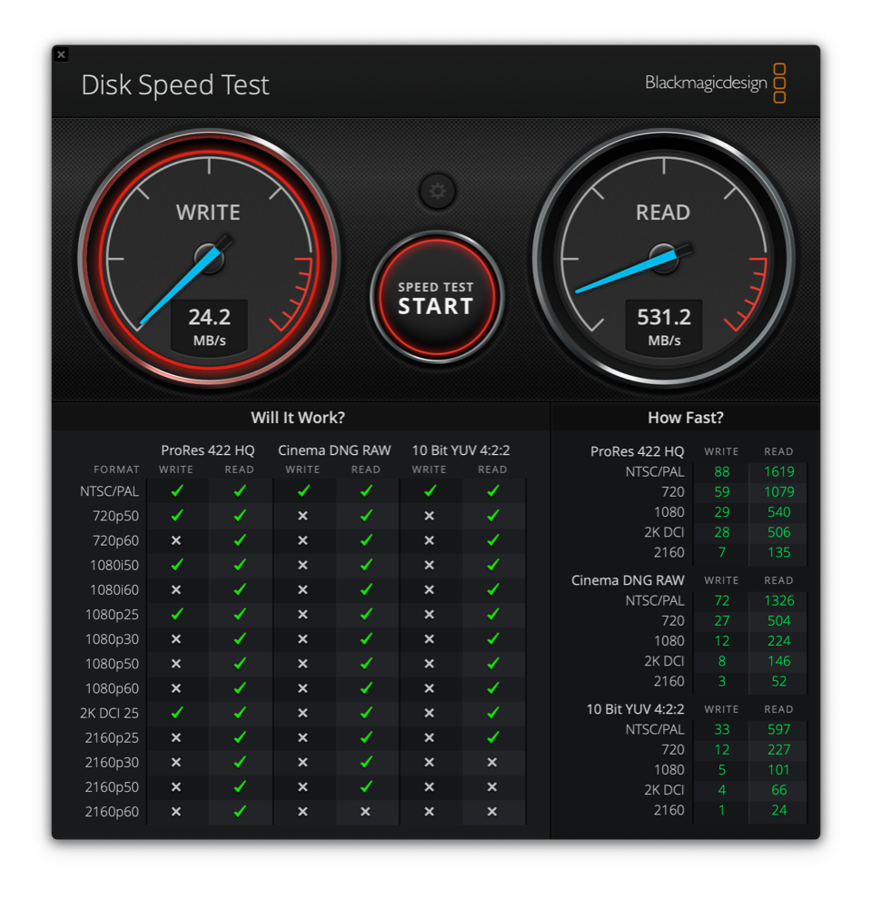Click Cinema DNG RAW write cross for 720p50
Screen dimensions: 872x899
[302, 516]
